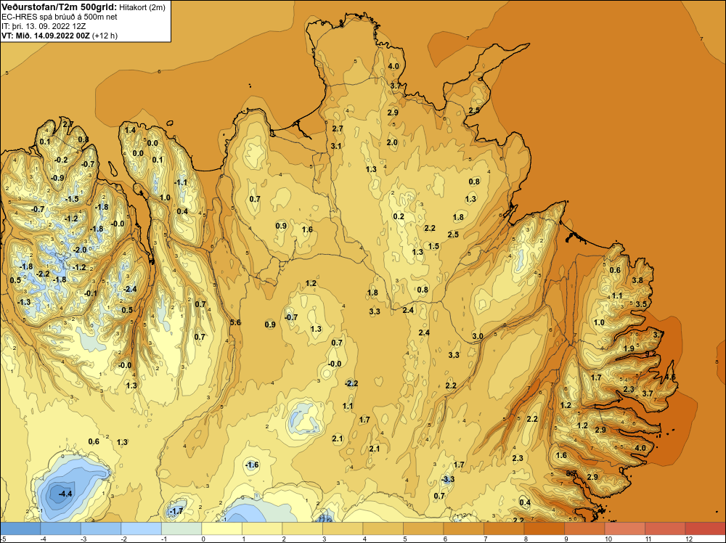Click the temperature value '4.6' on east coast
Screen dimensions: 726x543
tap(670, 377)
